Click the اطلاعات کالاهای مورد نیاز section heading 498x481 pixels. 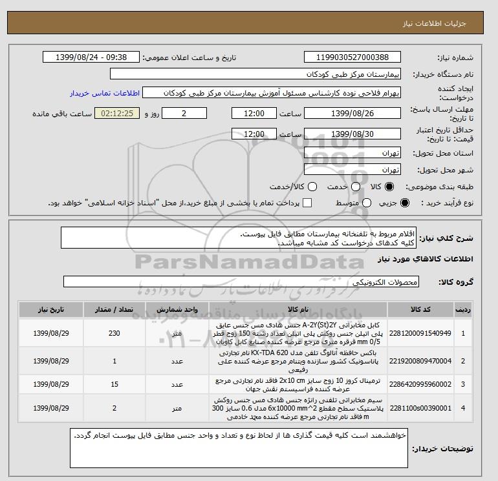(426, 259)
